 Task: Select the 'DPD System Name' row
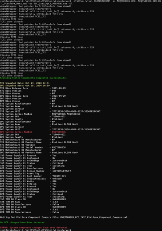tap(39, 124)
